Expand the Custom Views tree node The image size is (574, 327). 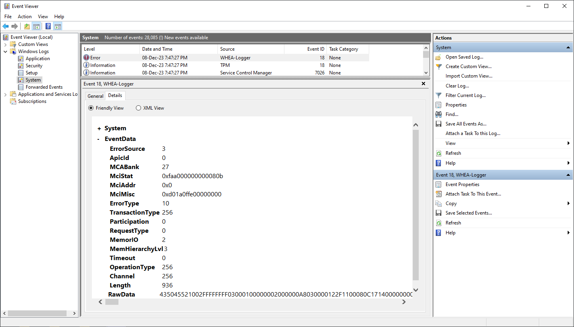(x=6, y=44)
